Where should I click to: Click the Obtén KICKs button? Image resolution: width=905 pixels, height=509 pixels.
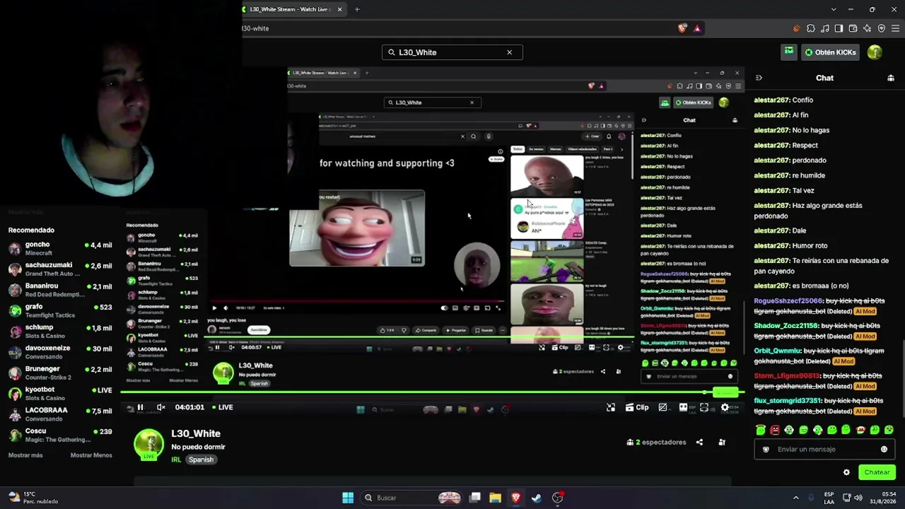pos(831,52)
